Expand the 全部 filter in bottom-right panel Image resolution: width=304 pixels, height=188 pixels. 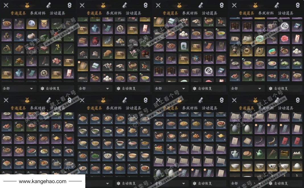point(247,183)
